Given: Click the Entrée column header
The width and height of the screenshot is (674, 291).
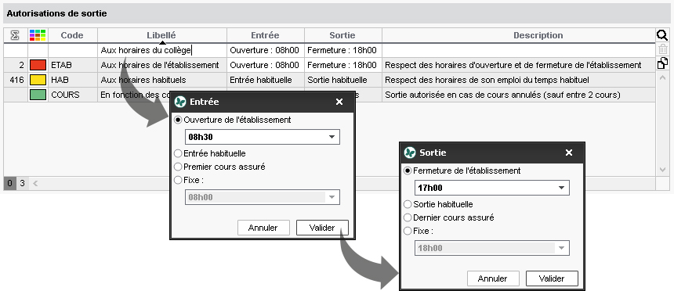Looking at the screenshot, I should click(265, 36).
